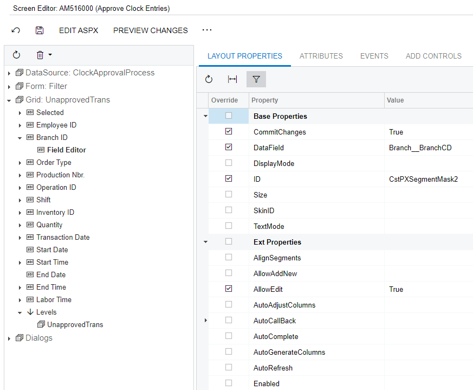This screenshot has width=473, height=390.
Task: Switch to the Events tab
Action: 374,56
